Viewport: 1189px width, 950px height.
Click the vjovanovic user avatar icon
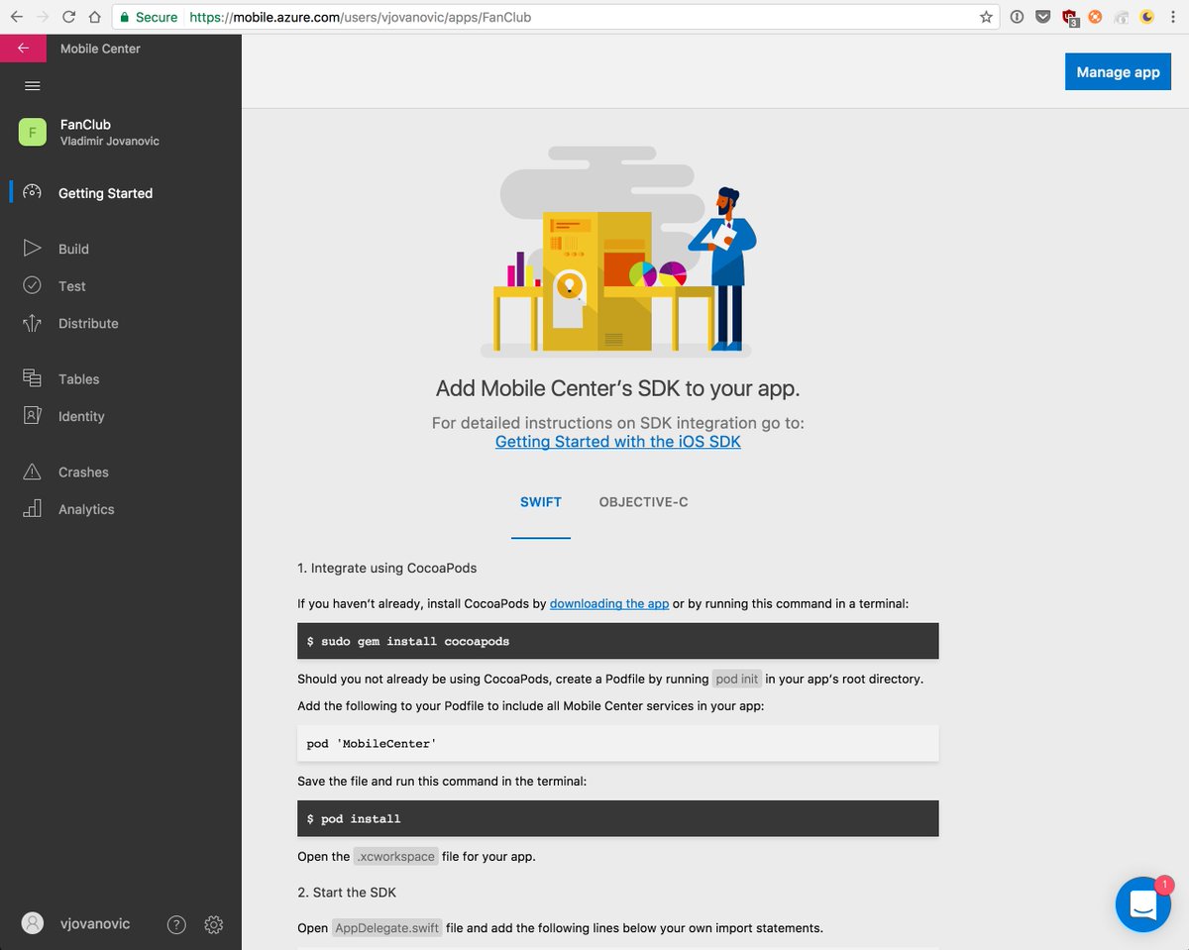tap(33, 923)
